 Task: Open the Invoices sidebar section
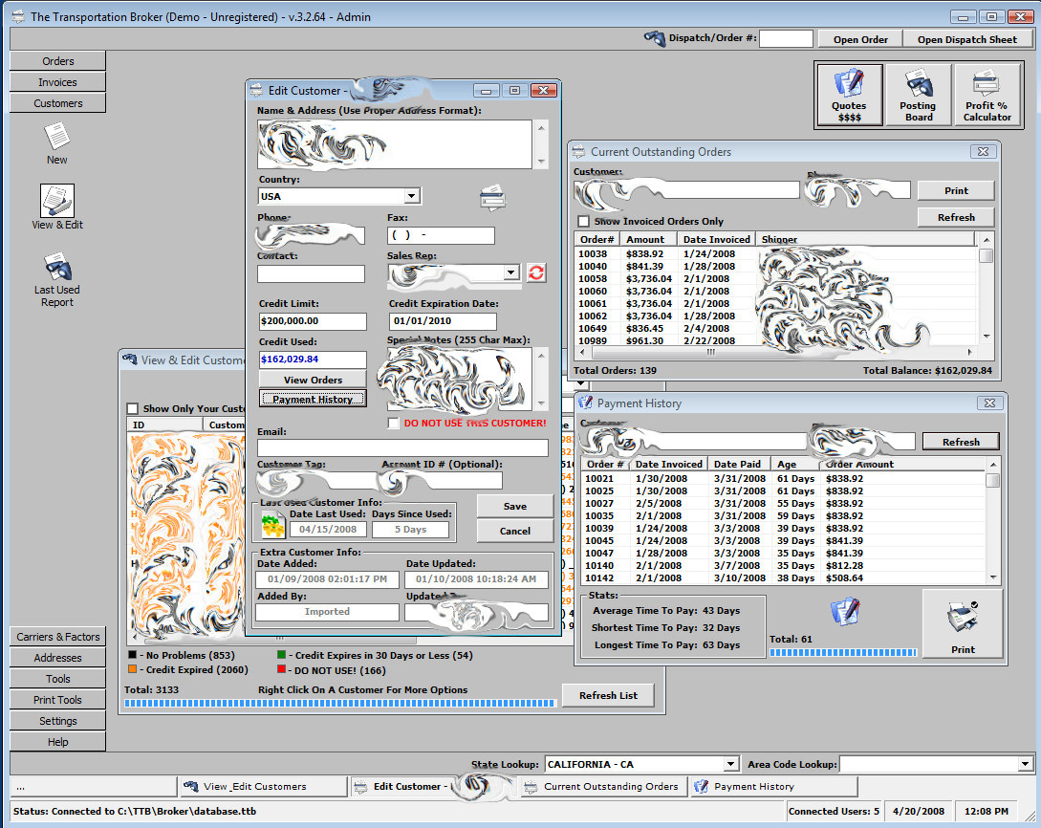click(x=57, y=82)
